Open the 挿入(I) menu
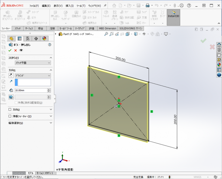The width and height of the screenshot is (222, 179). point(69,6)
